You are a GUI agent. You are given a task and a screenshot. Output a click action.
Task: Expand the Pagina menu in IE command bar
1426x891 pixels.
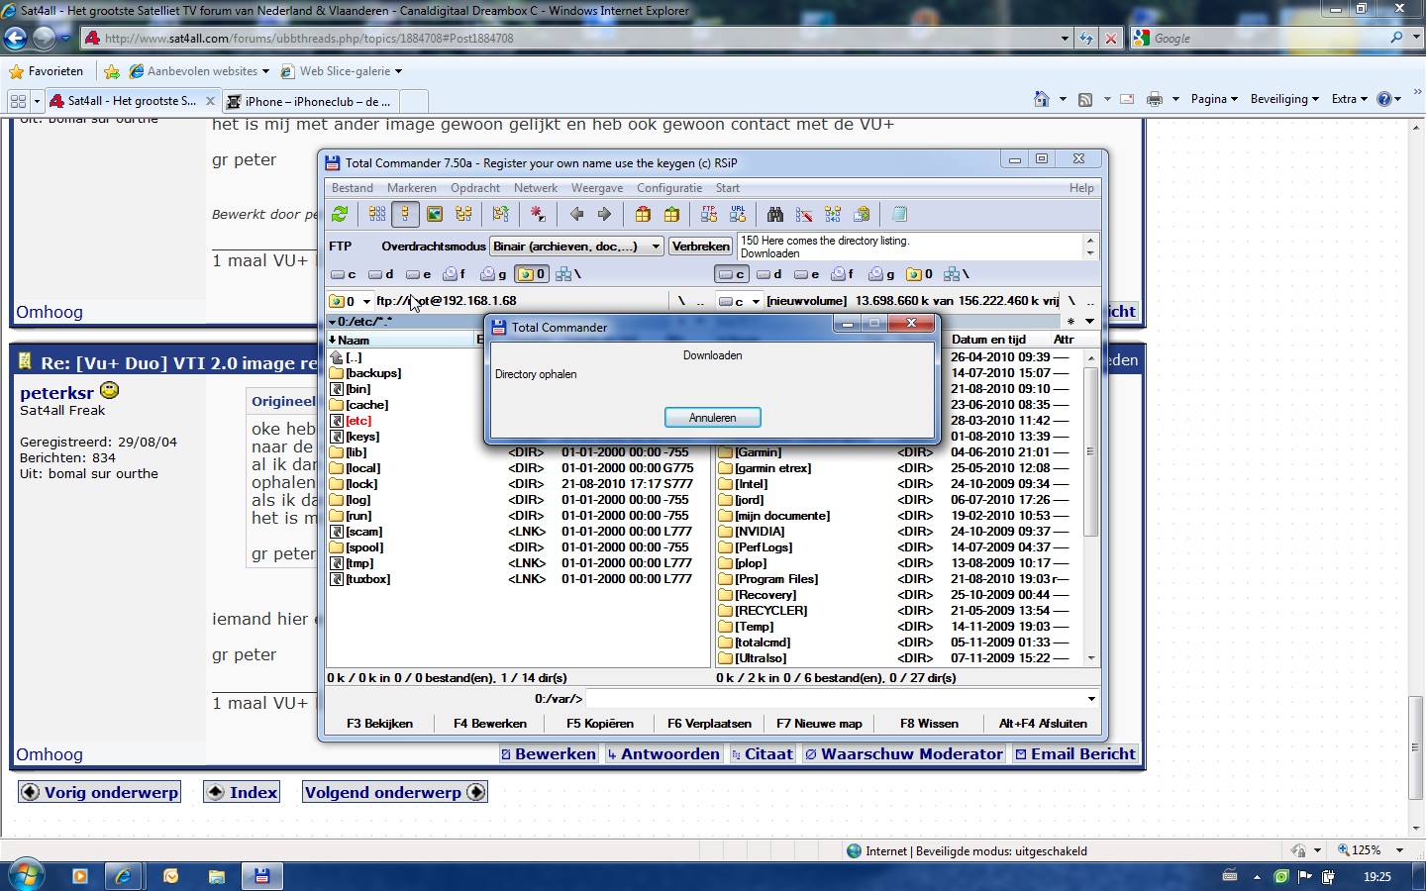click(1214, 99)
